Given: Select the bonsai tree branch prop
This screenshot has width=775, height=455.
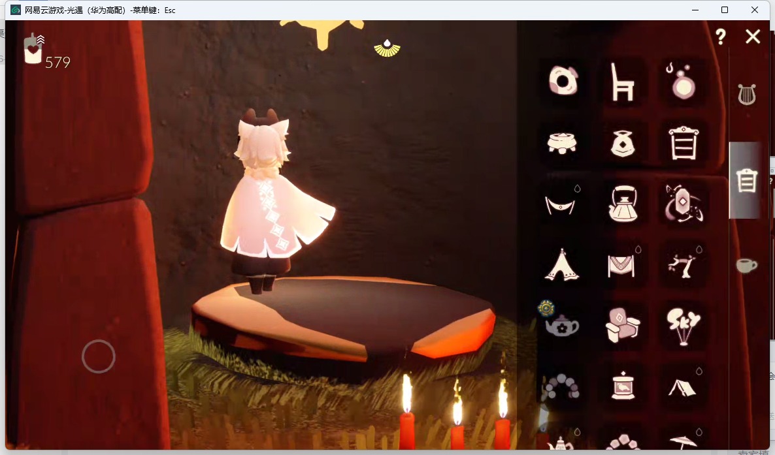Looking at the screenshot, I should (x=683, y=265).
